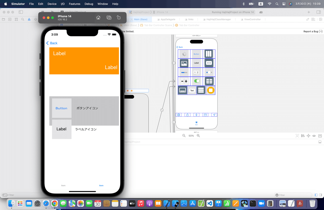Open the 50% zoom level menu
The width and height of the screenshot is (324, 210).
click(x=191, y=136)
